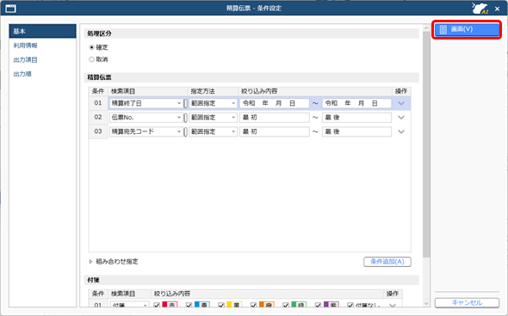Select the 確定 radio button
The image size is (508, 316).
tap(91, 47)
